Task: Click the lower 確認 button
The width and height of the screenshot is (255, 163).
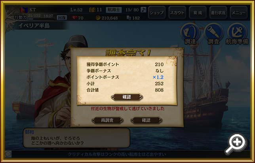Action: 146,120
